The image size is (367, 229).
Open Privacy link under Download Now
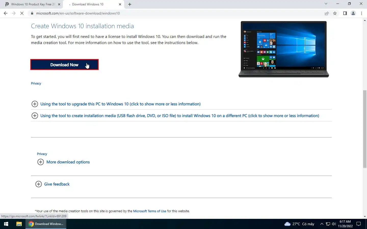tap(36, 83)
